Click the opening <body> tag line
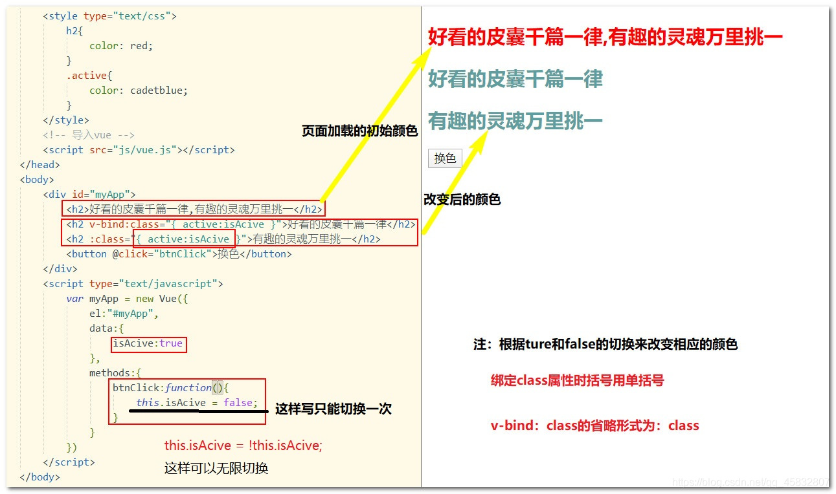 [x=37, y=179]
